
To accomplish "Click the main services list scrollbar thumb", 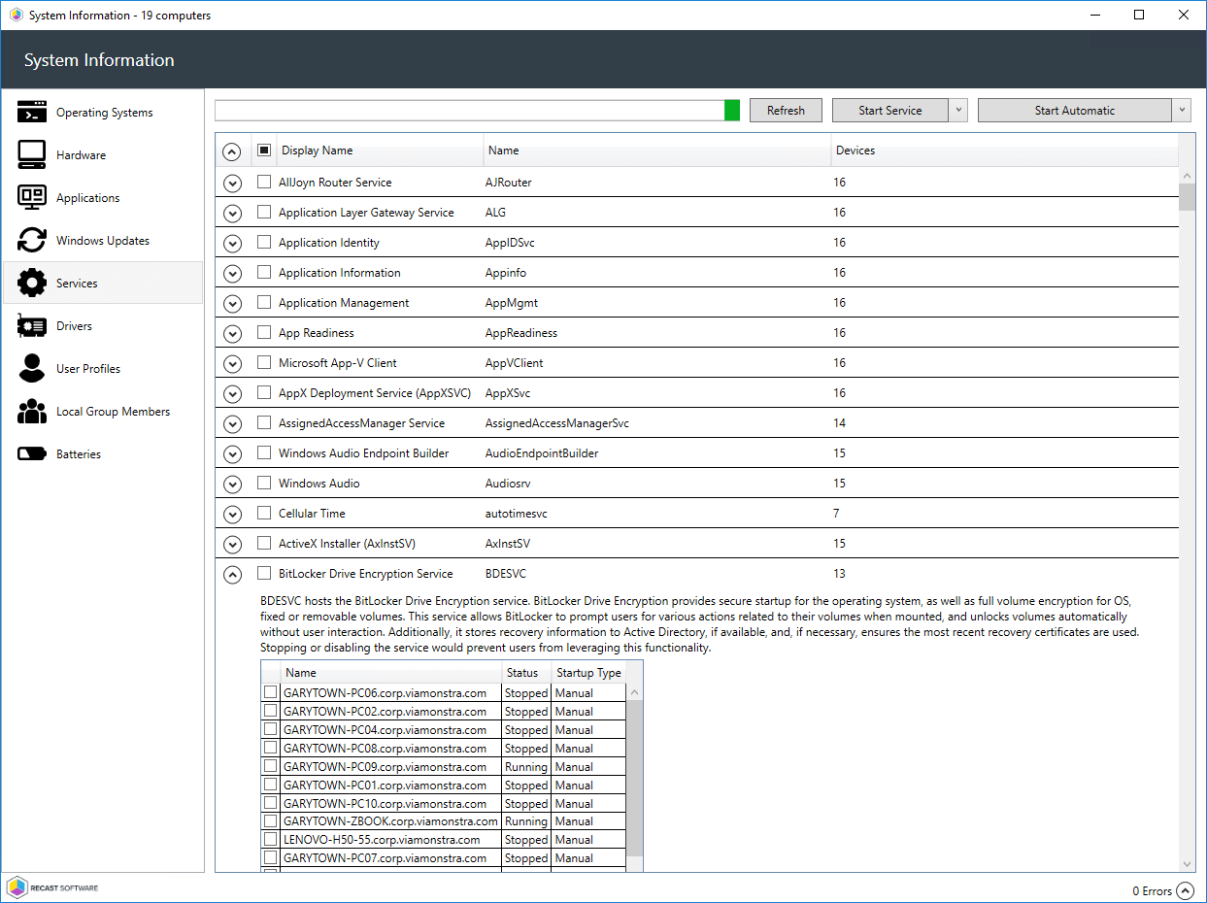I will pyautogui.click(x=1187, y=196).
